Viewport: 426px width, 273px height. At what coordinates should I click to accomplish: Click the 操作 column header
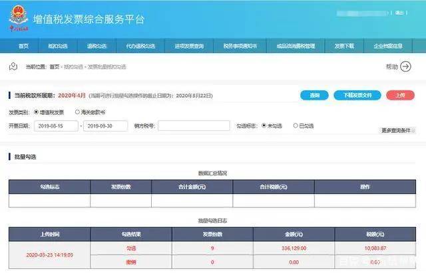[365, 187]
